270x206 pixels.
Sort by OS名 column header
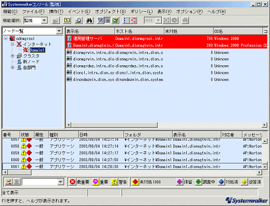tap(238, 31)
